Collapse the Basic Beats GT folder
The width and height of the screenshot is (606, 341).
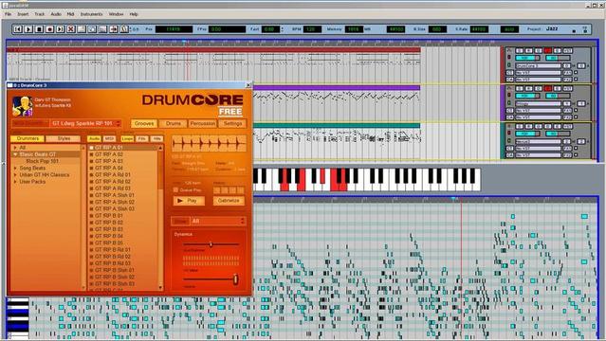point(15,154)
